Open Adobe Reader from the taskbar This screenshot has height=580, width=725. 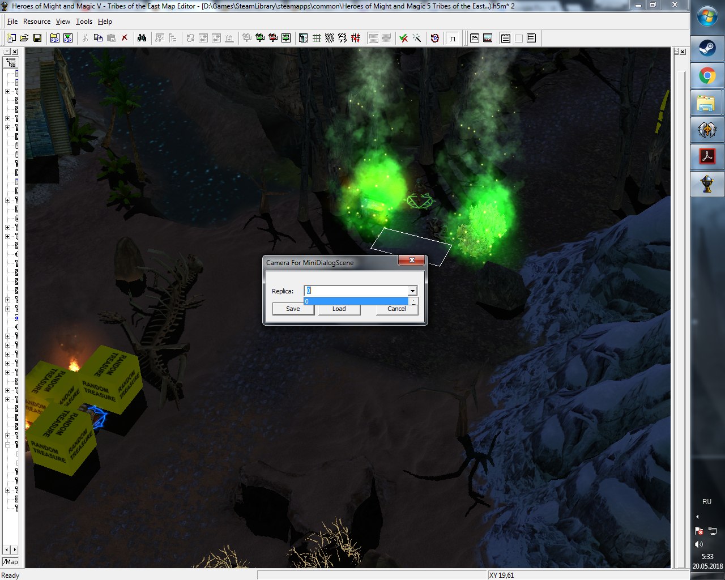click(707, 156)
